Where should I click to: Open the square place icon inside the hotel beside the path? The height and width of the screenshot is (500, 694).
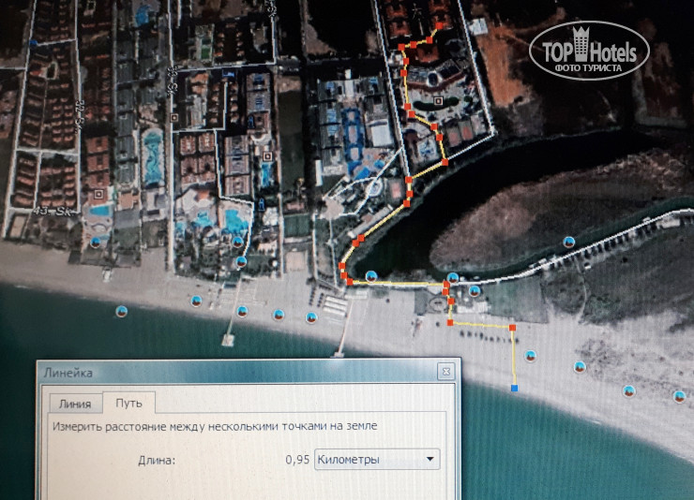tap(438, 101)
